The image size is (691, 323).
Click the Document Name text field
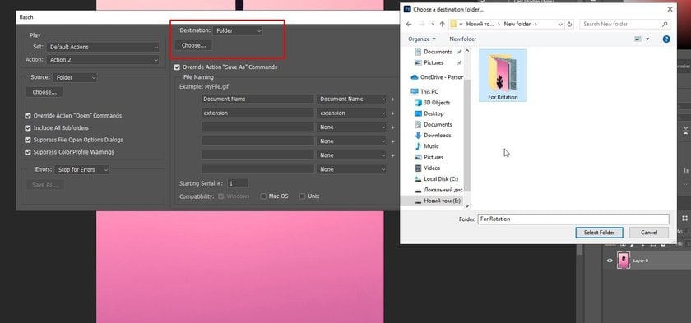click(257, 99)
